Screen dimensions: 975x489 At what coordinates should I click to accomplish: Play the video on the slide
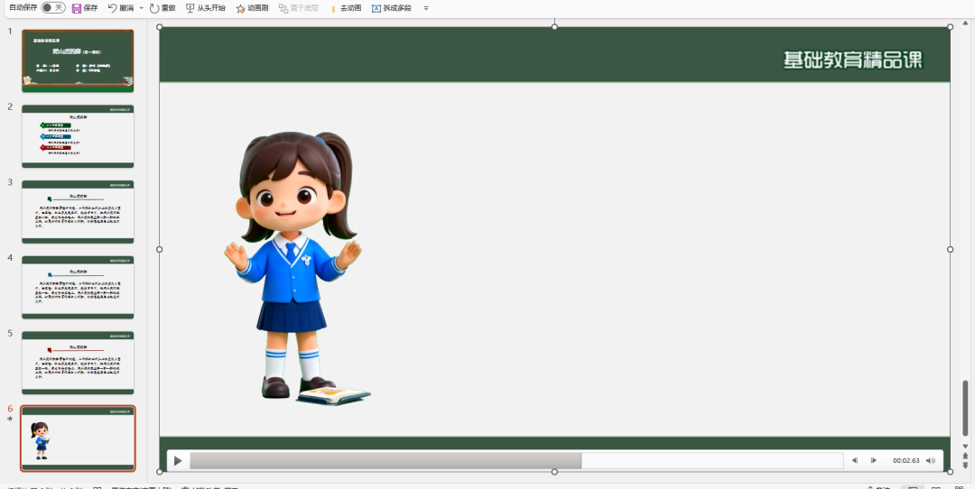pos(178,461)
